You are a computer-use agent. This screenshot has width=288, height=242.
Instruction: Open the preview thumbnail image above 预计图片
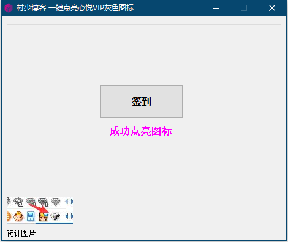(x=40, y=210)
